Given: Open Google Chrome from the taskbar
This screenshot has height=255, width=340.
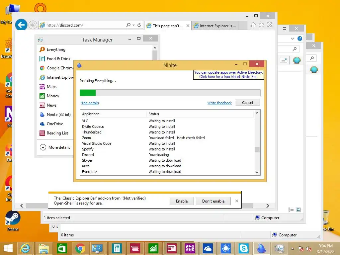Looking at the screenshot, I should 80,248.
